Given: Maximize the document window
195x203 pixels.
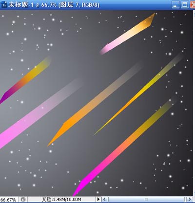Looking at the screenshot, I should 185,5.
